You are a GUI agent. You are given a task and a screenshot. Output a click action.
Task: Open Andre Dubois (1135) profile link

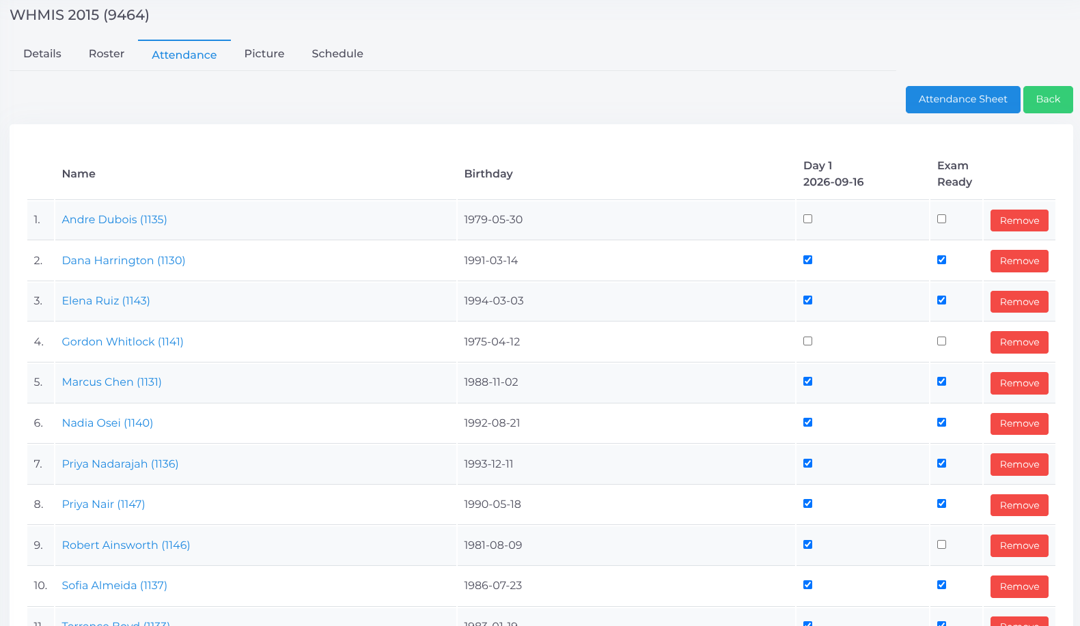[115, 220]
